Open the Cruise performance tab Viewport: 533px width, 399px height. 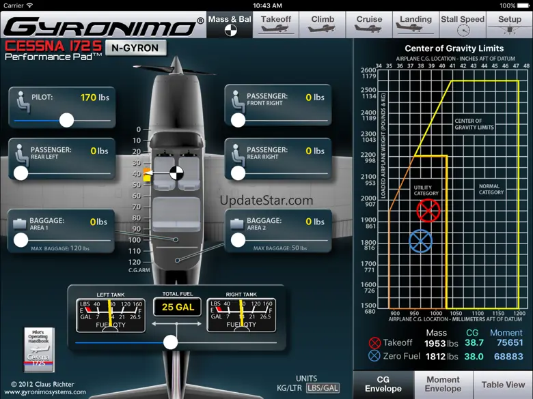369,24
